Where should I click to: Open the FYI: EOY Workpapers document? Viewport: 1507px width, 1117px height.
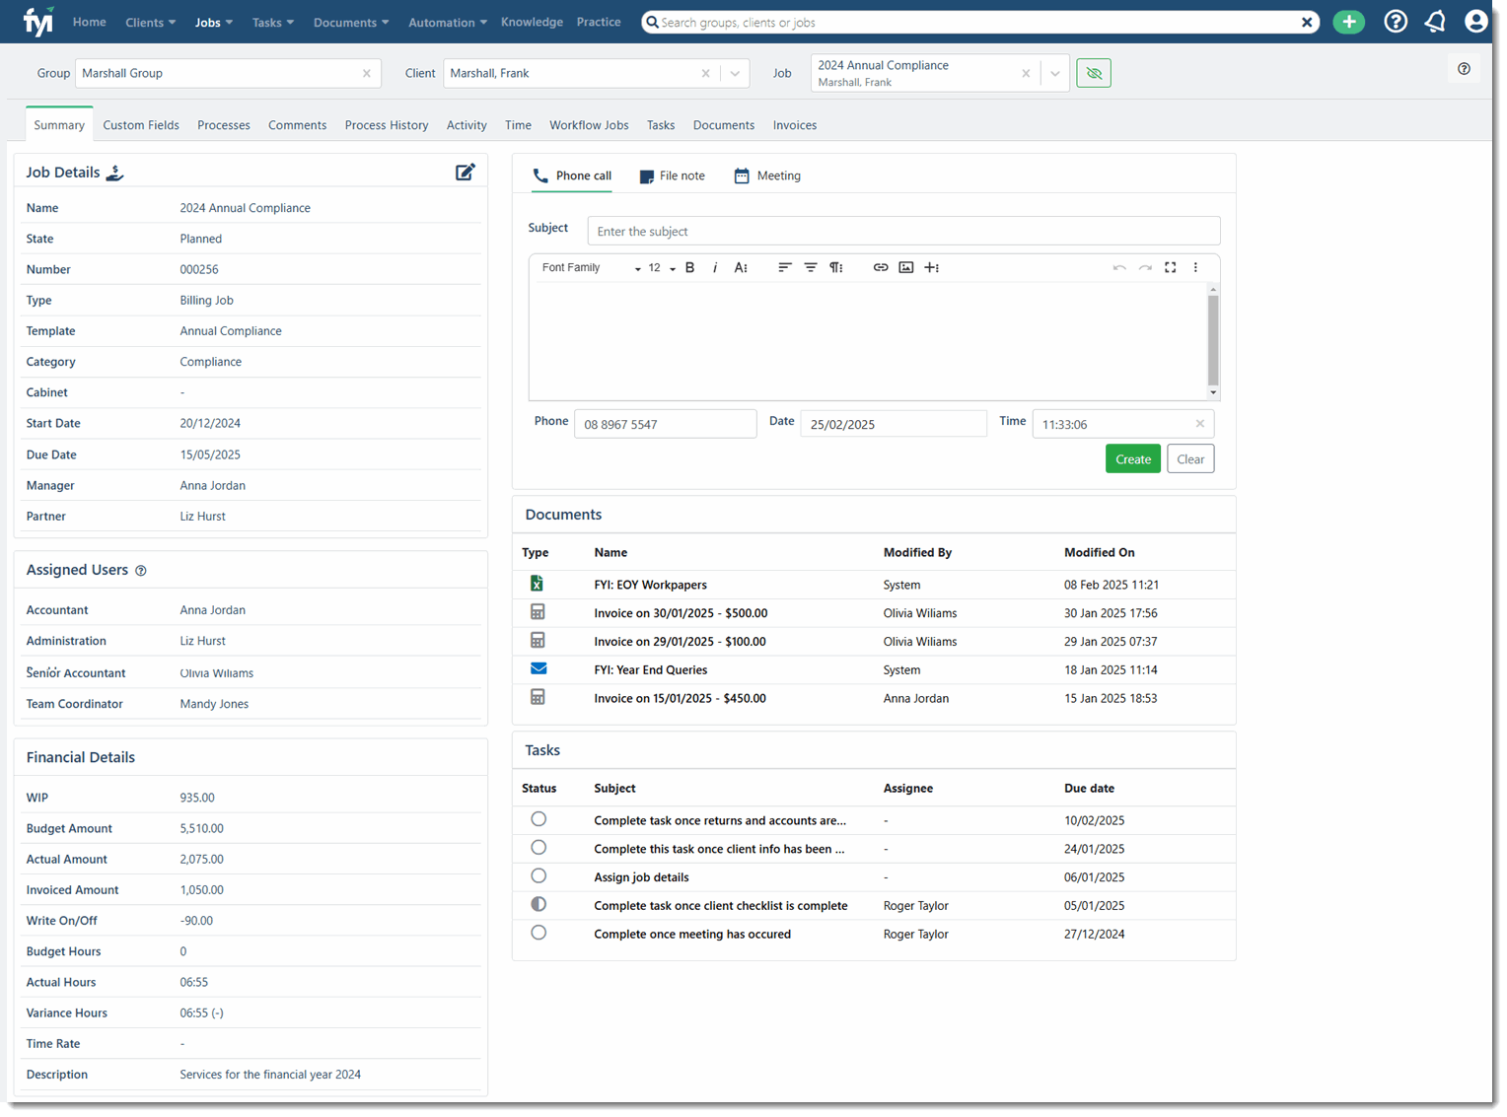[x=650, y=585]
